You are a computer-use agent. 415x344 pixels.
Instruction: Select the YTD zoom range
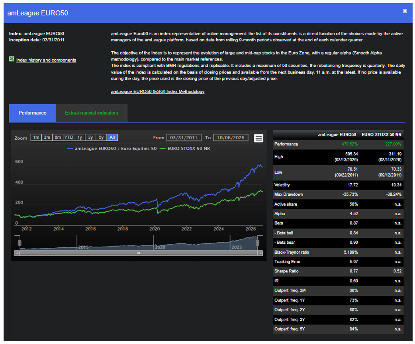(69, 137)
